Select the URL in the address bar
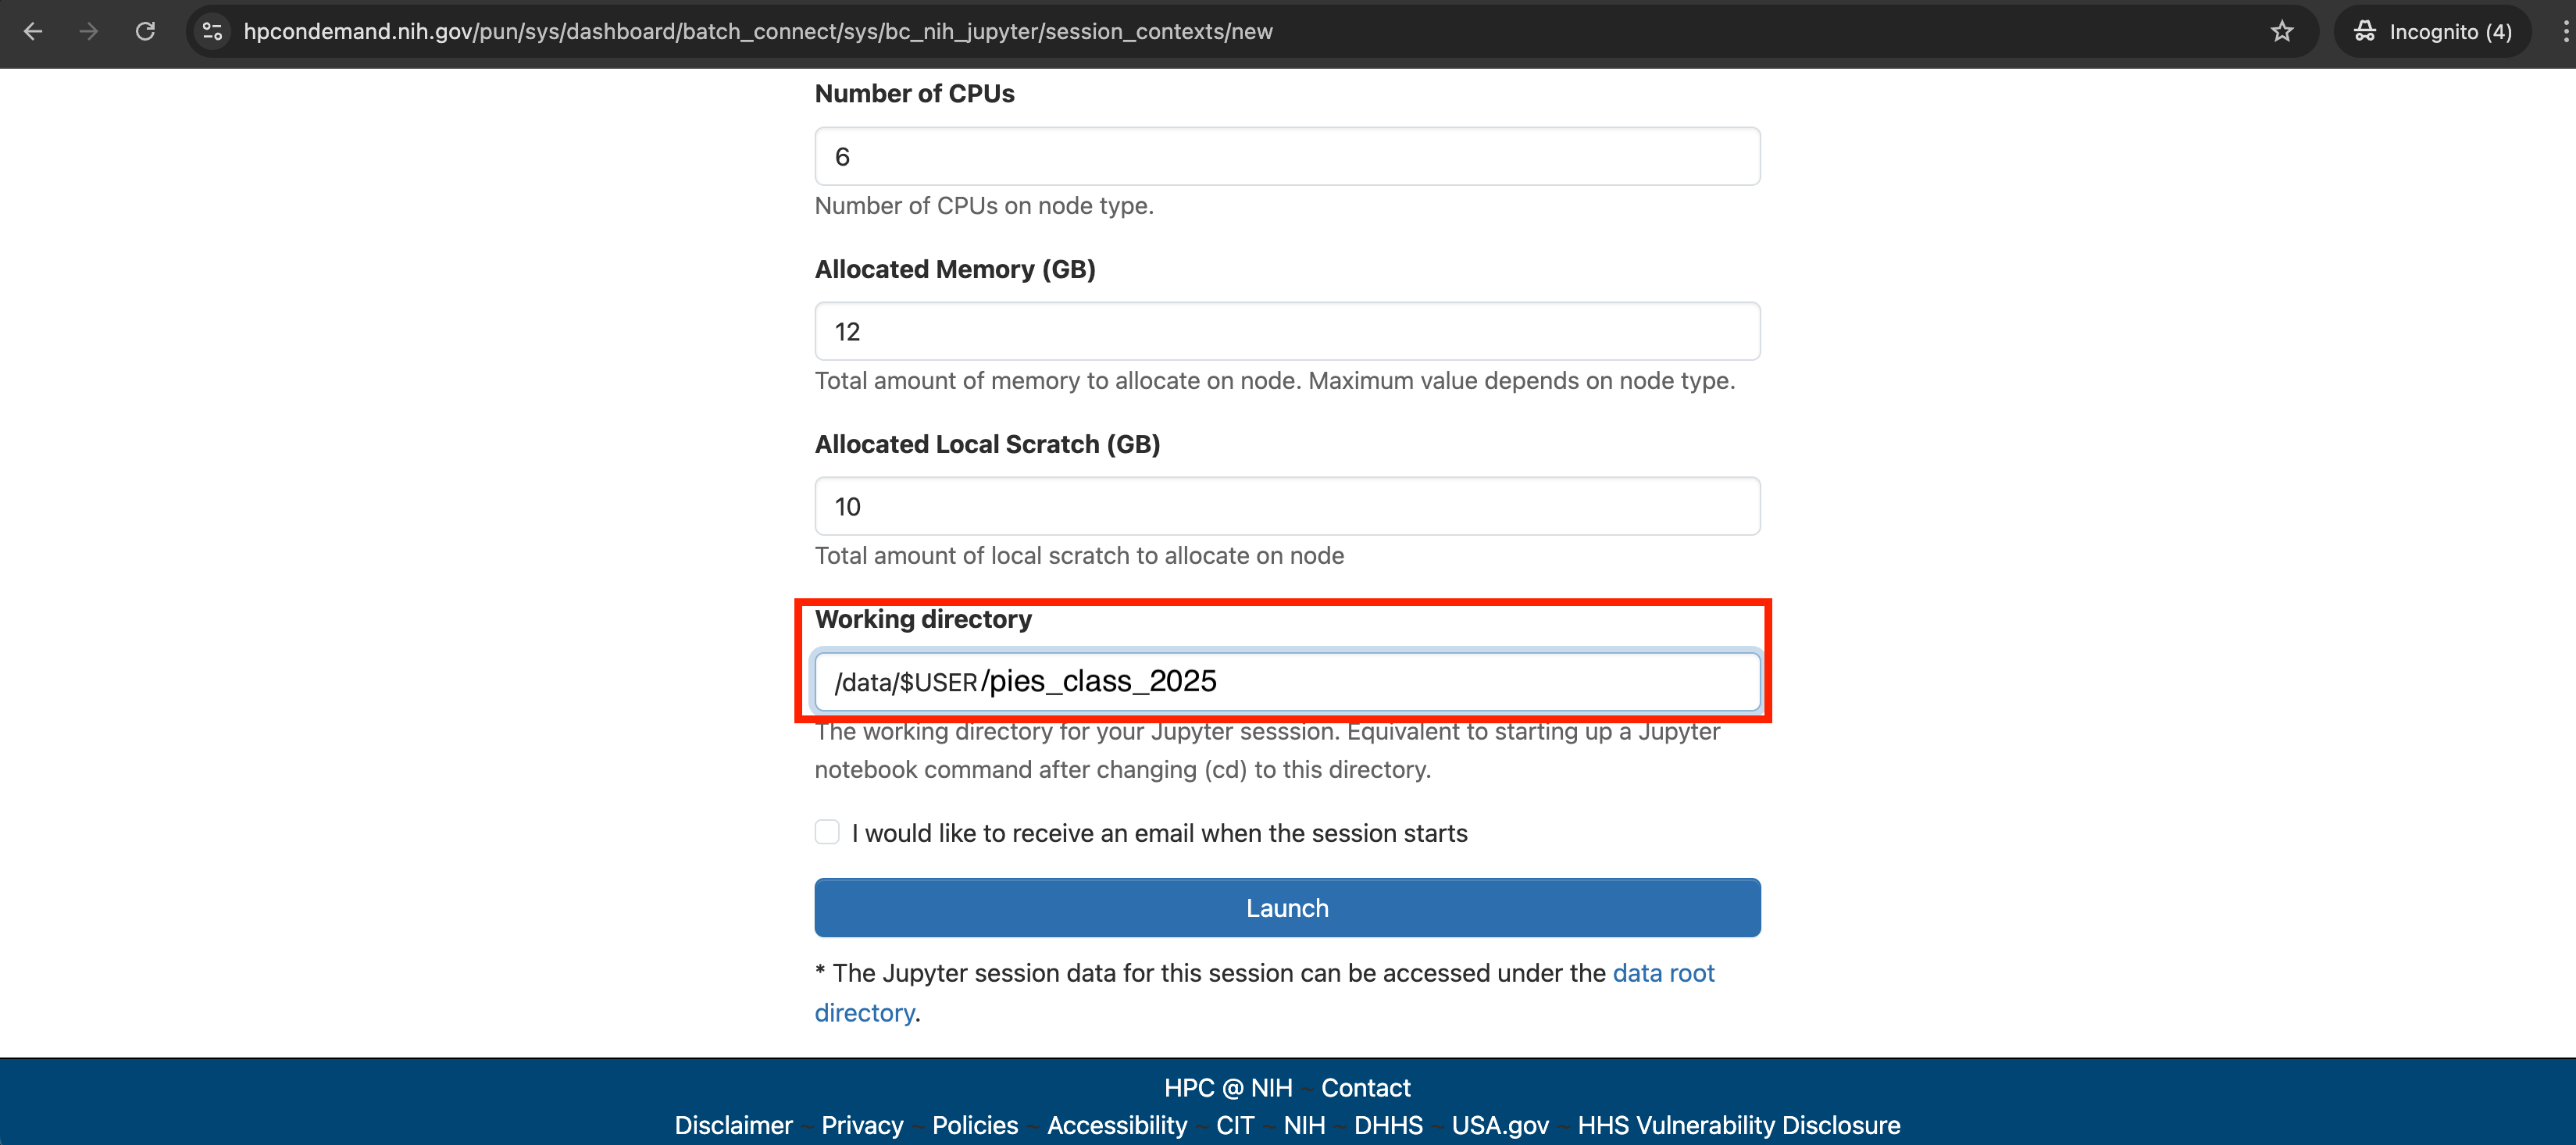 757,31
